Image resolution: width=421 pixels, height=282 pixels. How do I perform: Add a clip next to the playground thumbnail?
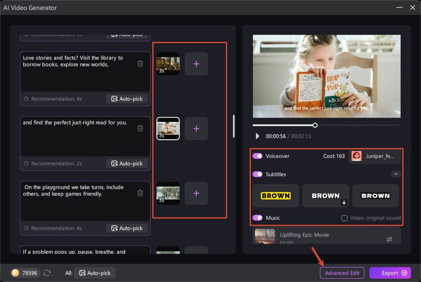[x=196, y=193]
